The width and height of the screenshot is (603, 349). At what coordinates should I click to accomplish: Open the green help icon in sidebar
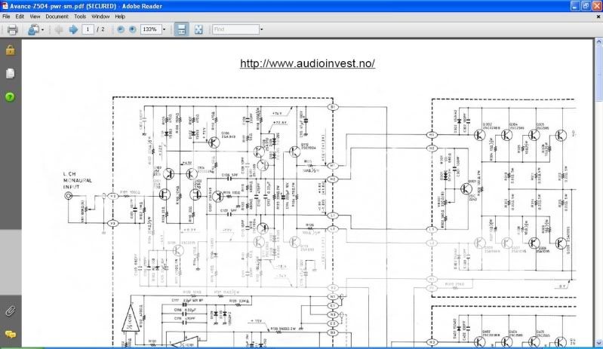[x=11, y=96]
